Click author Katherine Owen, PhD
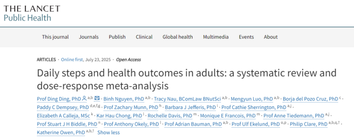 pos(61,132)
